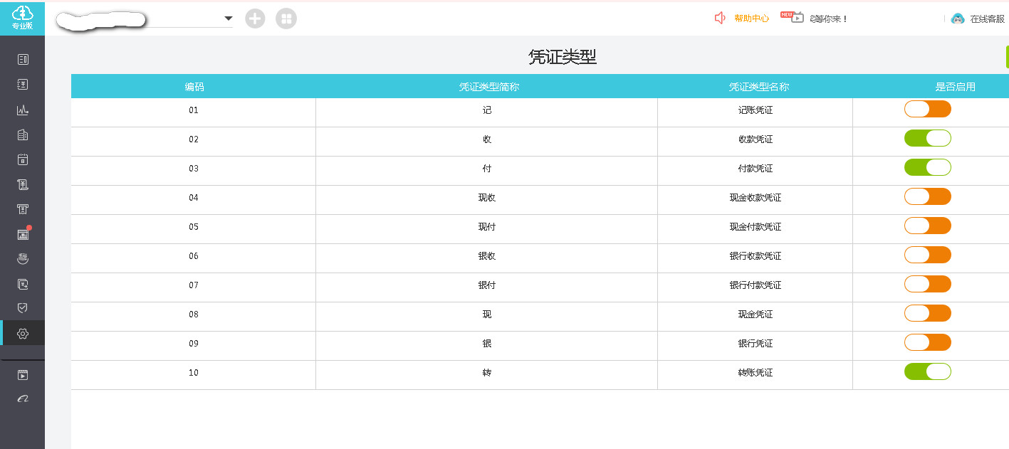Click 在线客服 online support link
This screenshot has width=1009, height=449.
(986, 19)
